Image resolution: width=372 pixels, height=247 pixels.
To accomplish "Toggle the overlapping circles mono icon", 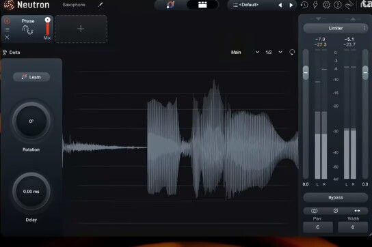I will [314, 211].
